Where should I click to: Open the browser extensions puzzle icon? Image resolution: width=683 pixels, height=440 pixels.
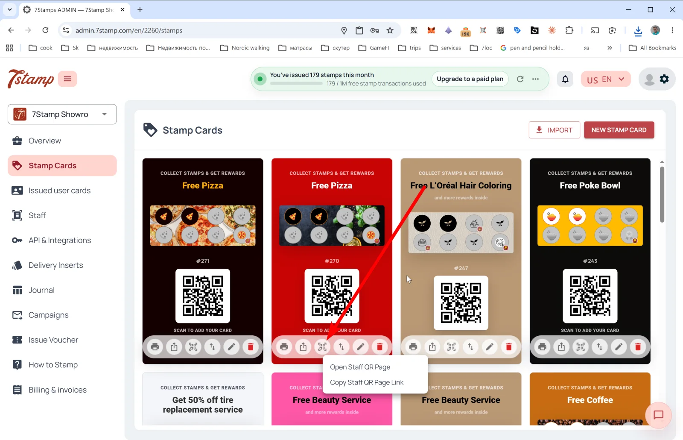tap(569, 30)
